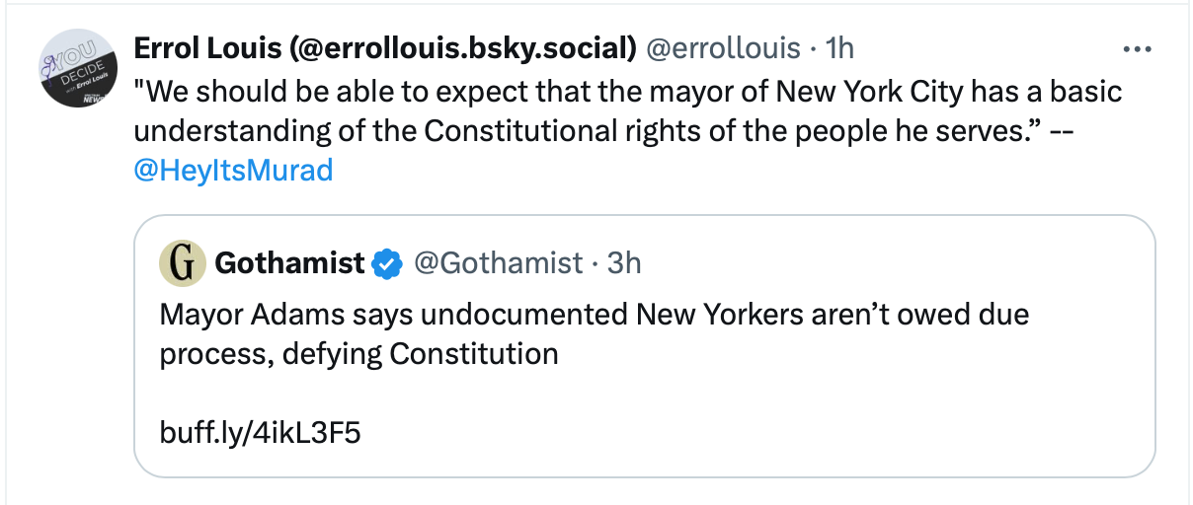Open Errol Louis's "You Decide" profile picture

coord(75,67)
